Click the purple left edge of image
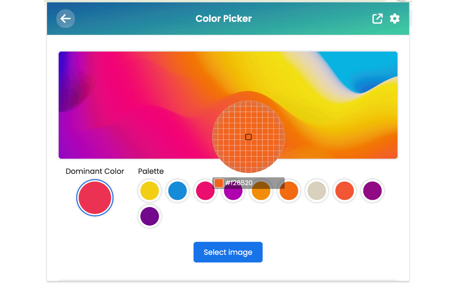The image size is (456, 285). point(64,107)
